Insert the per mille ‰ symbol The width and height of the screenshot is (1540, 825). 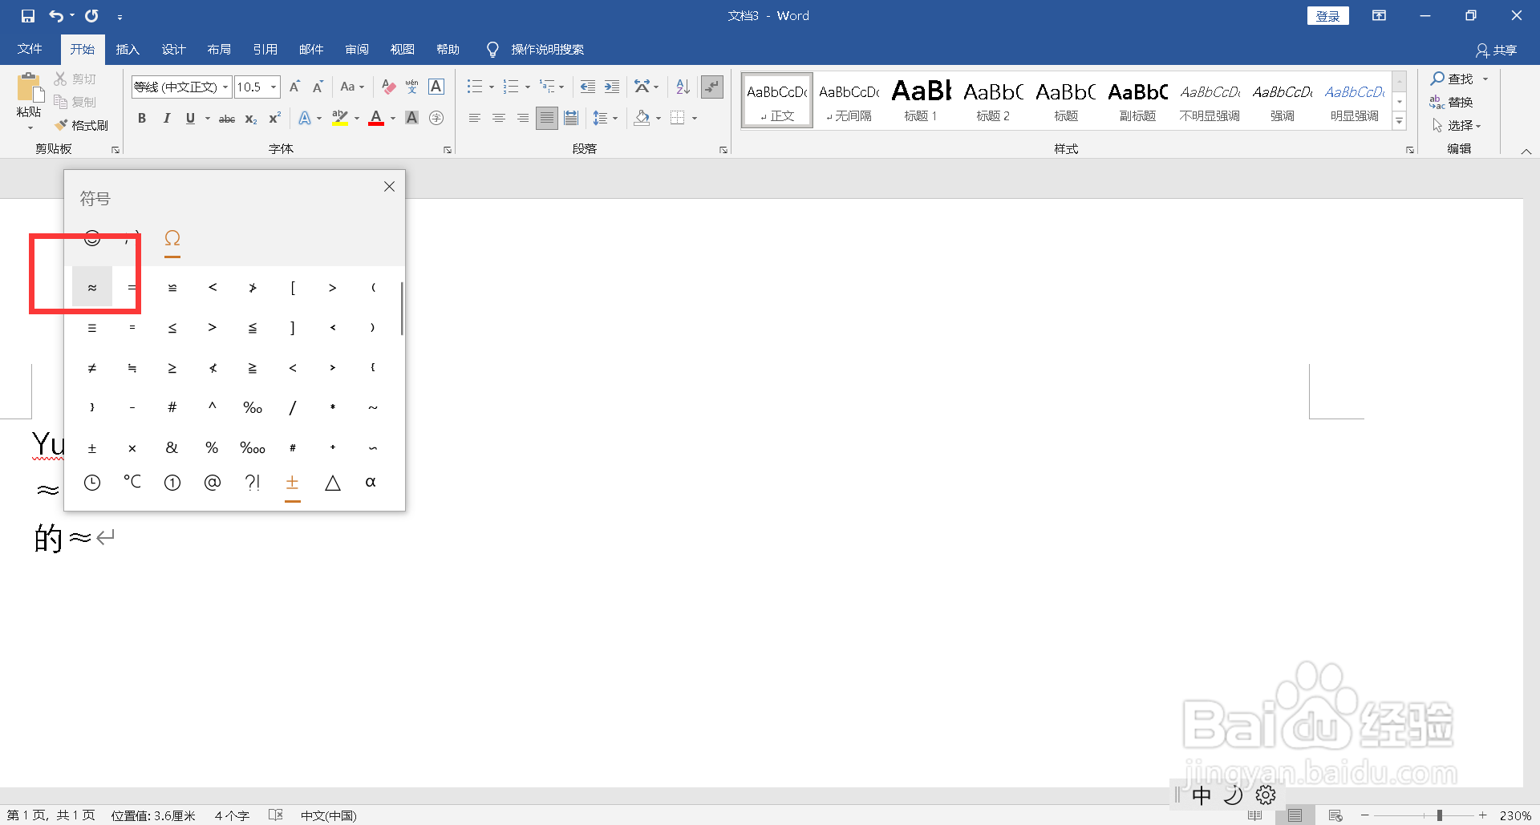[253, 407]
